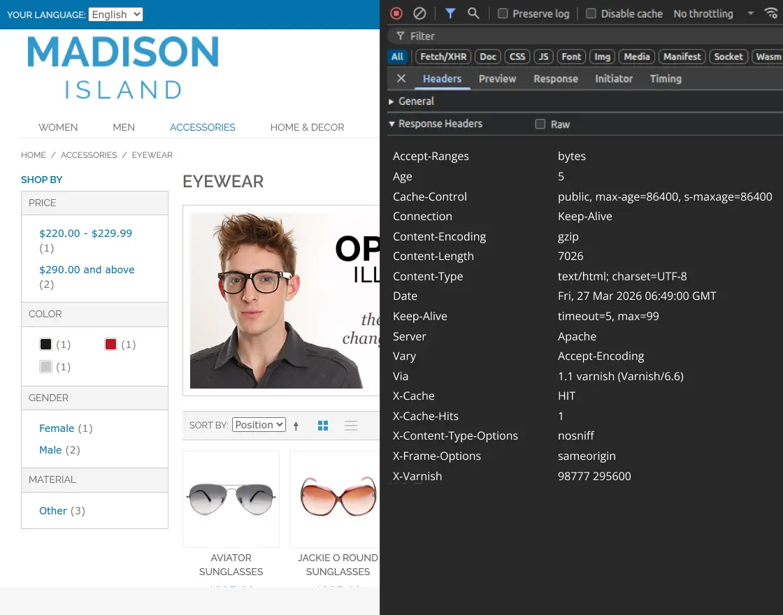Enable the Disable cache checkbox
783x615 pixels.
coord(591,13)
